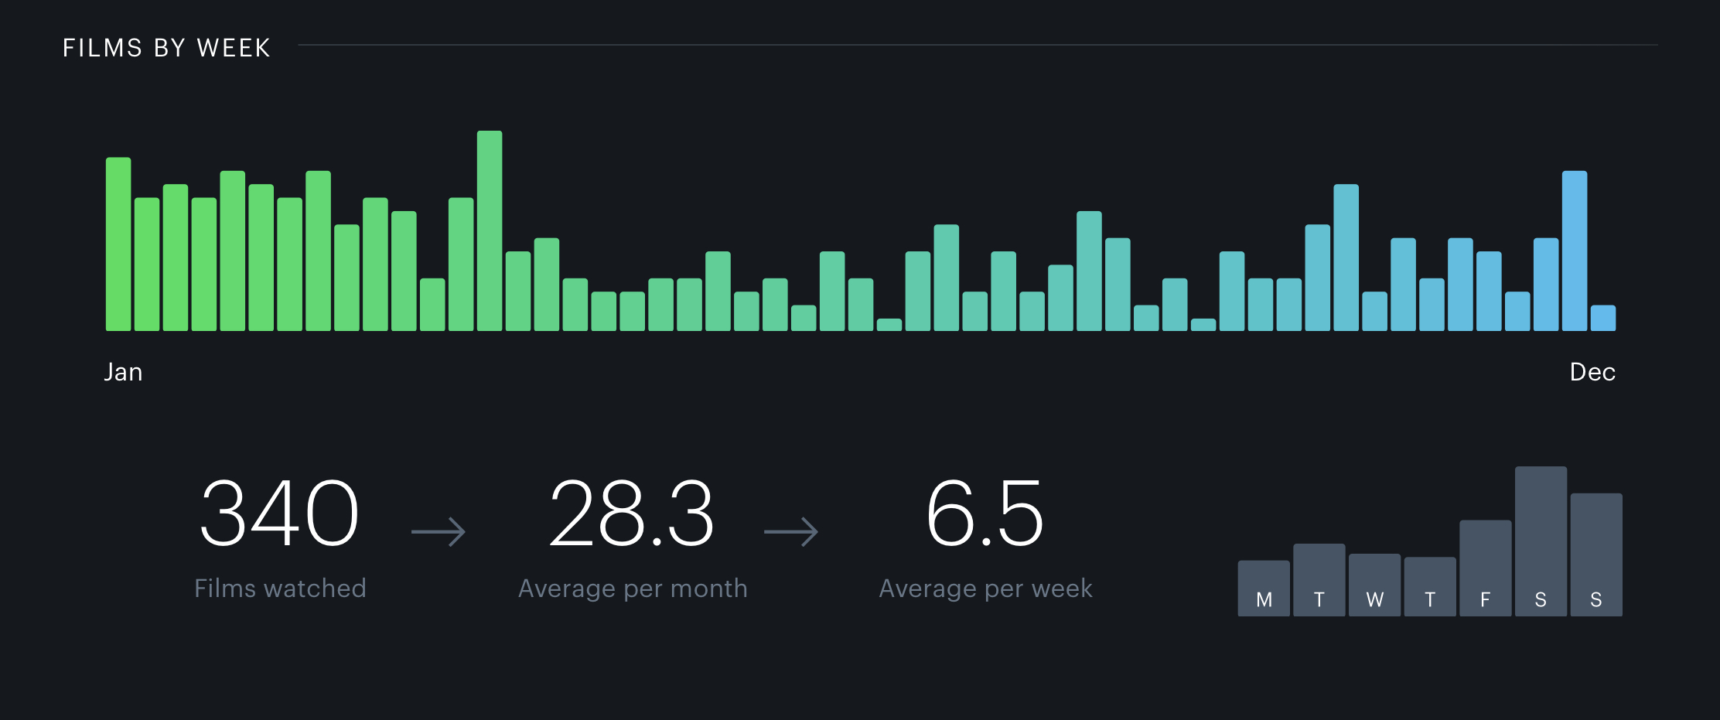Click the last short blue bar above Dec
Viewport: 1720px width, 720px height.
click(x=1603, y=319)
